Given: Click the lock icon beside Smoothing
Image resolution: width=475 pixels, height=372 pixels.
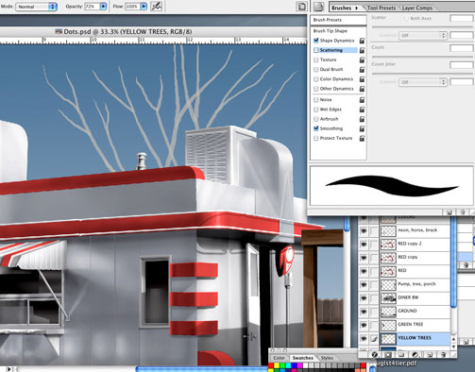Looking at the screenshot, I should [x=362, y=128].
